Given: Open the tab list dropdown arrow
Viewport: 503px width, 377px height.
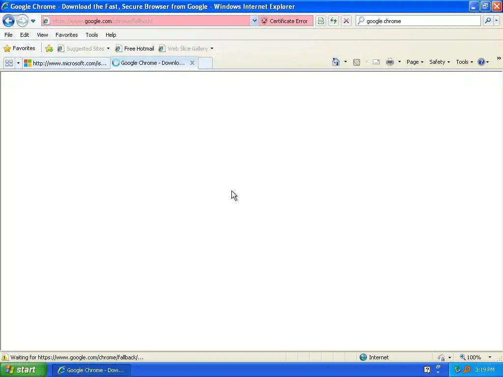Looking at the screenshot, I should (18, 63).
